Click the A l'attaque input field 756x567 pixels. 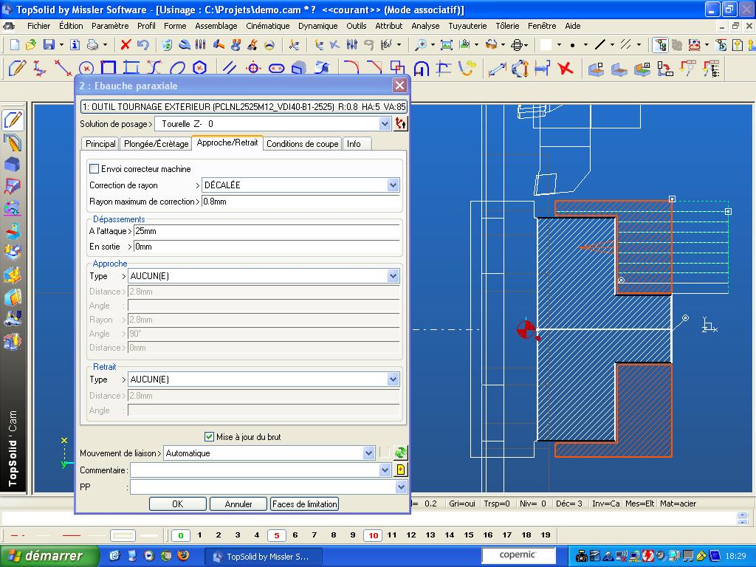267,231
